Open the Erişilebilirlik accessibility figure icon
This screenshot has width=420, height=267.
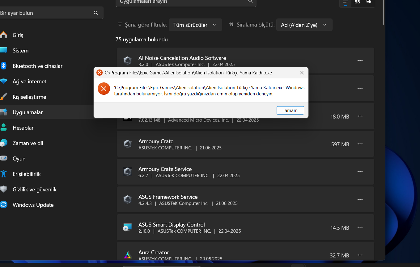(x=3, y=174)
